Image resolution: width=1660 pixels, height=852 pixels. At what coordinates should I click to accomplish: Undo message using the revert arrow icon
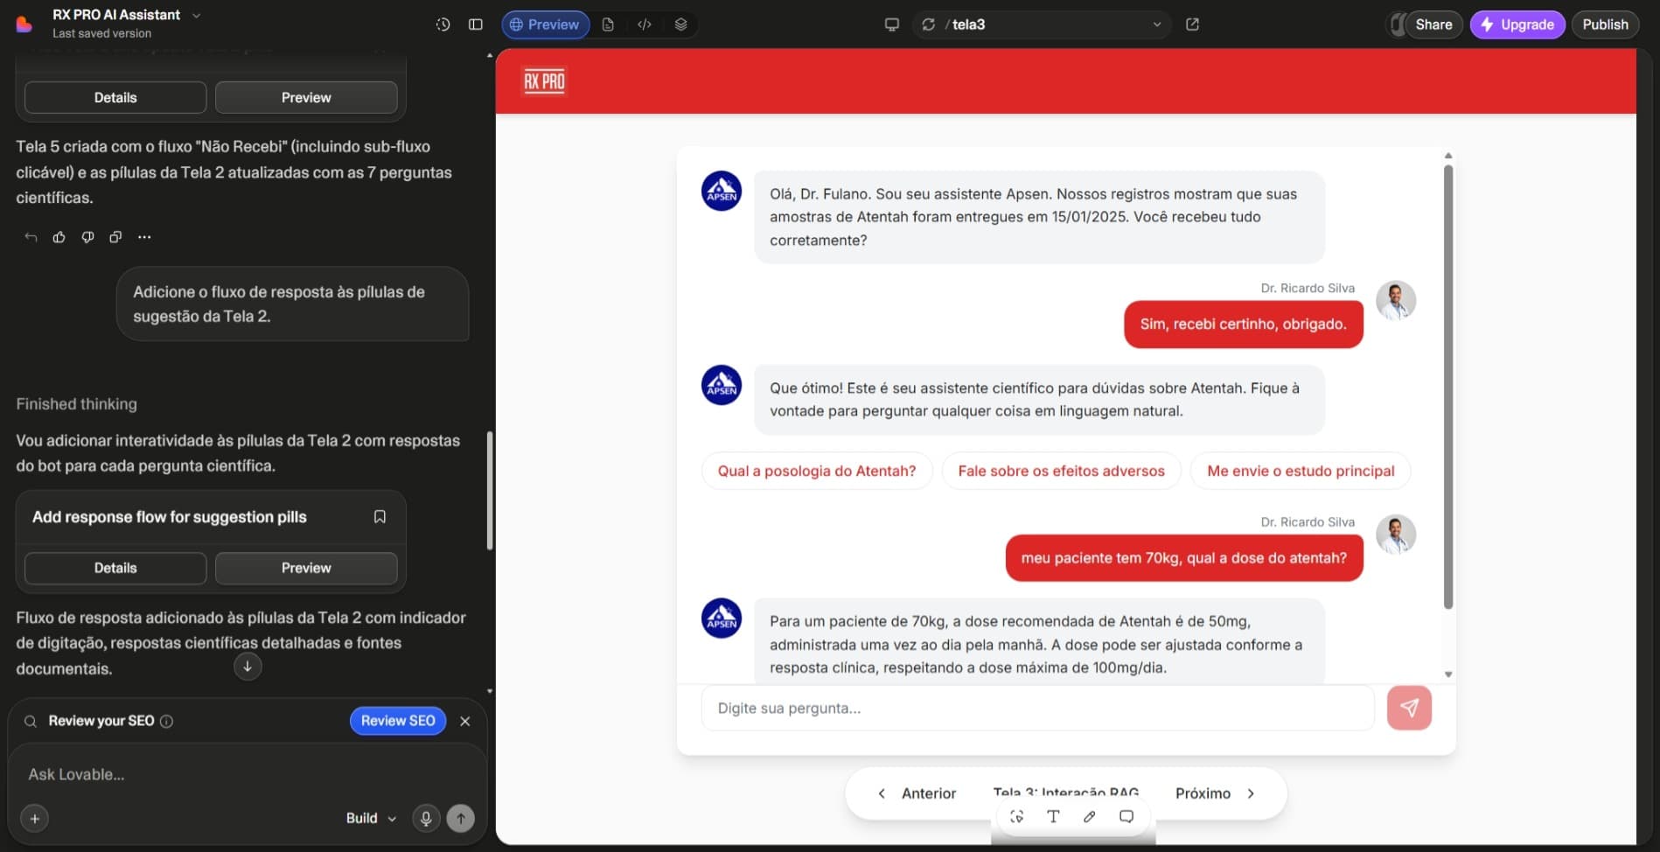[x=31, y=237]
